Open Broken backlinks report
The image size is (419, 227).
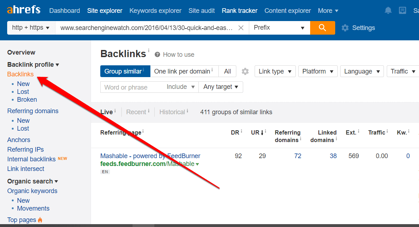27,99
